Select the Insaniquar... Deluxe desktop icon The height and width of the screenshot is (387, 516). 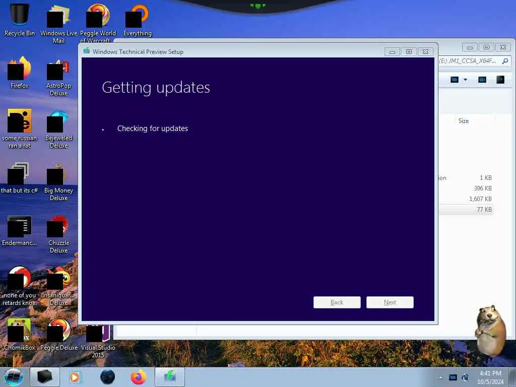click(58, 286)
